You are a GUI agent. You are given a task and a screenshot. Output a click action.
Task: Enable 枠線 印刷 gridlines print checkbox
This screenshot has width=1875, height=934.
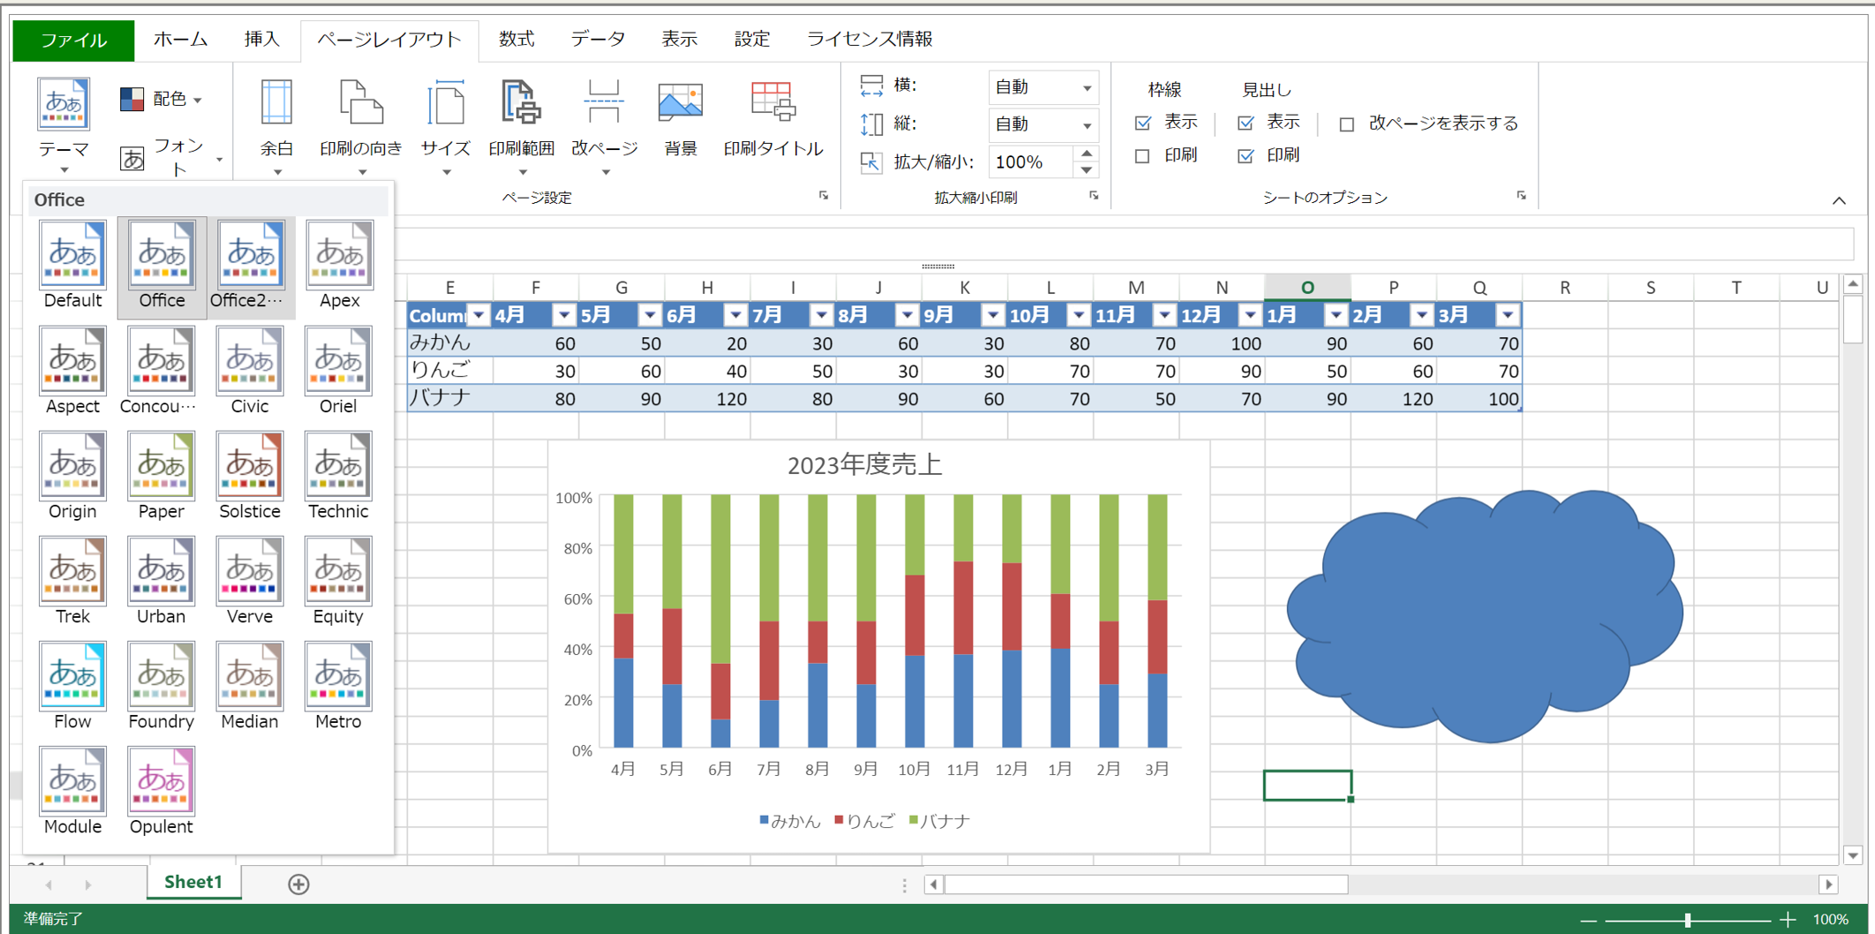coord(1143,156)
